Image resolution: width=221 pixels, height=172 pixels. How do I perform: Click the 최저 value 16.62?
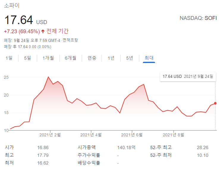point(43,163)
